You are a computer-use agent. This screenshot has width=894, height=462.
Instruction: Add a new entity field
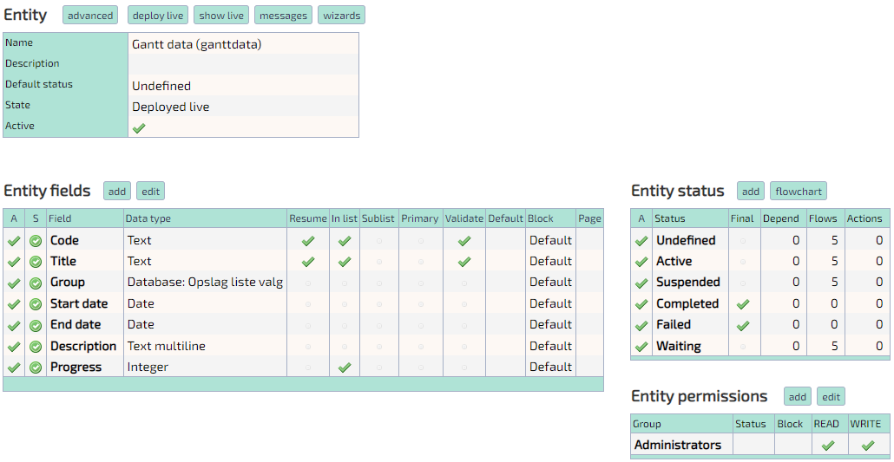coord(117,192)
